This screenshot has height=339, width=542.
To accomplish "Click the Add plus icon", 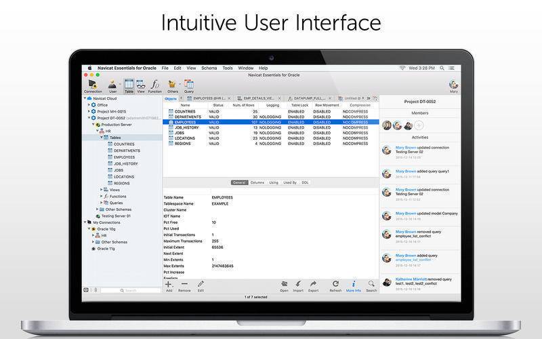I will pos(169,284).
